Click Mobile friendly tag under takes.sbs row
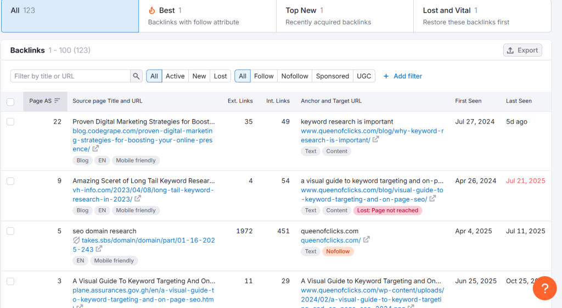 (x=114, y=261)
